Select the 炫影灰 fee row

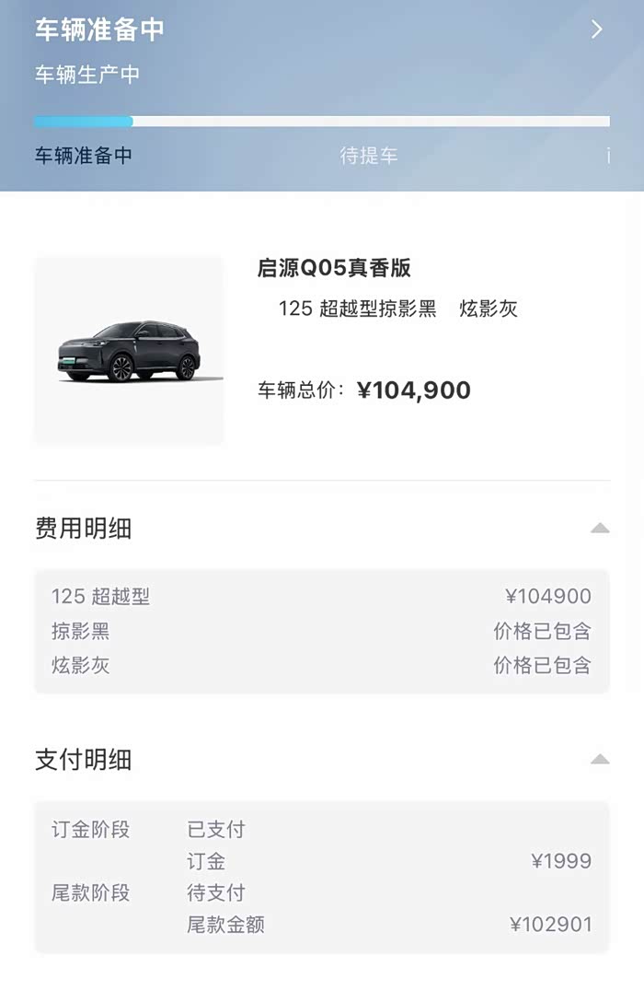[x=322, y=665]
